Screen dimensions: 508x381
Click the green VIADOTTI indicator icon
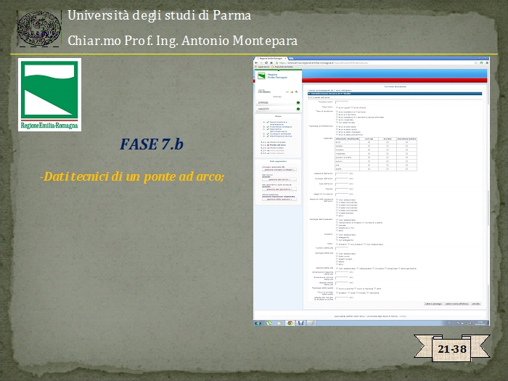pyautogui.click(x=298, y=109)
